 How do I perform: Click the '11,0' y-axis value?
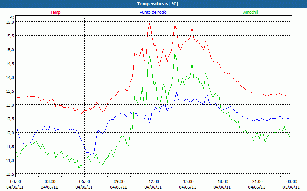[10, 160]
